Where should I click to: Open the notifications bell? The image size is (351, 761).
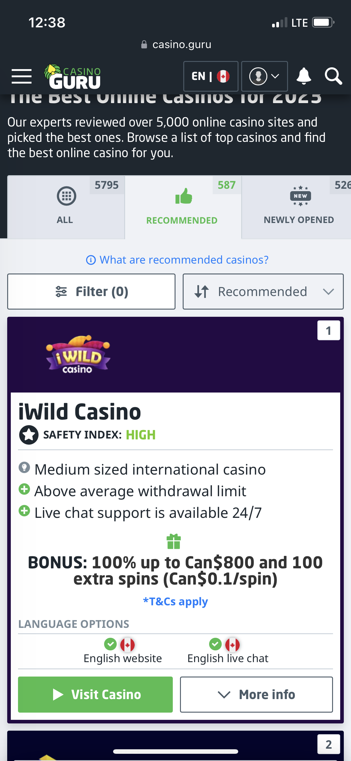click(304, 76)
